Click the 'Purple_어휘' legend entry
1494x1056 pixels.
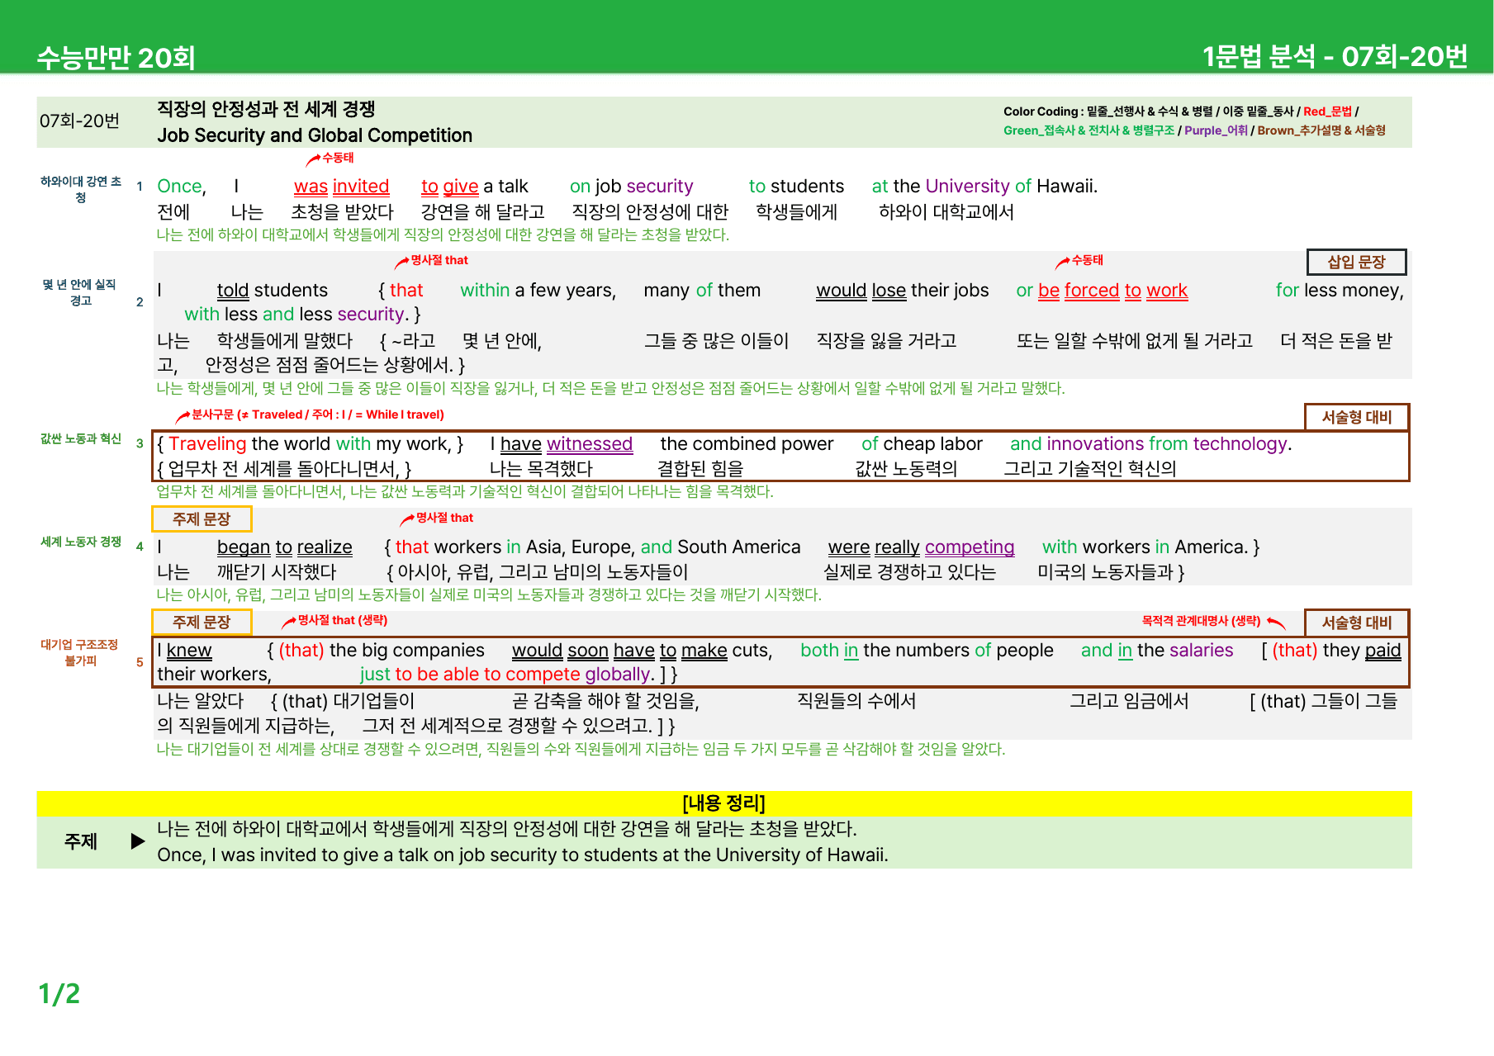1216,130
